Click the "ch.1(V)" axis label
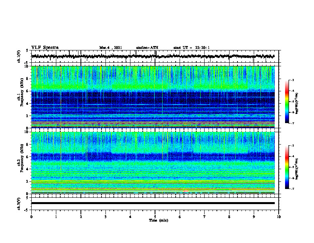 (19, 56)
